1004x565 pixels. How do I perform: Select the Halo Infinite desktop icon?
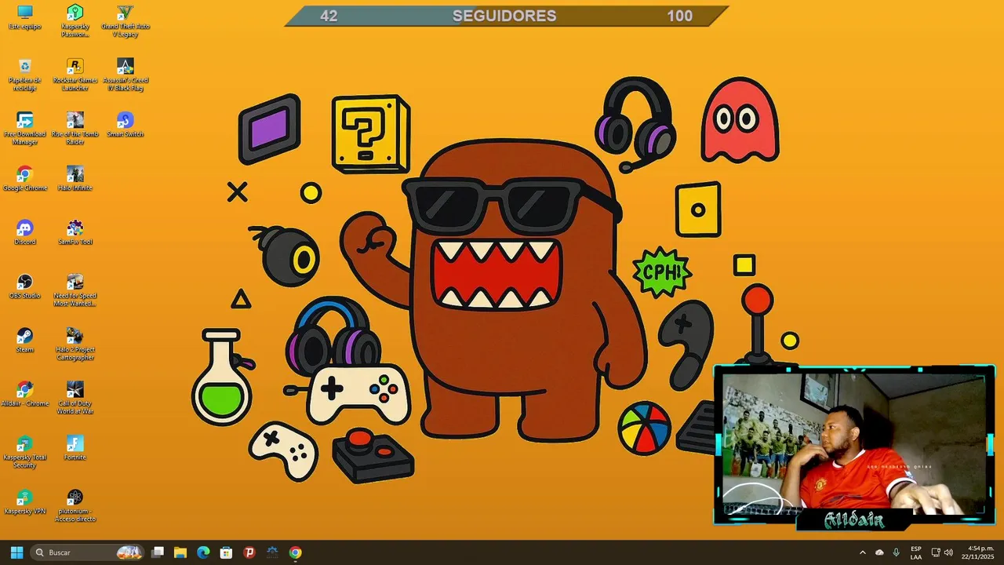click(75, 179)
